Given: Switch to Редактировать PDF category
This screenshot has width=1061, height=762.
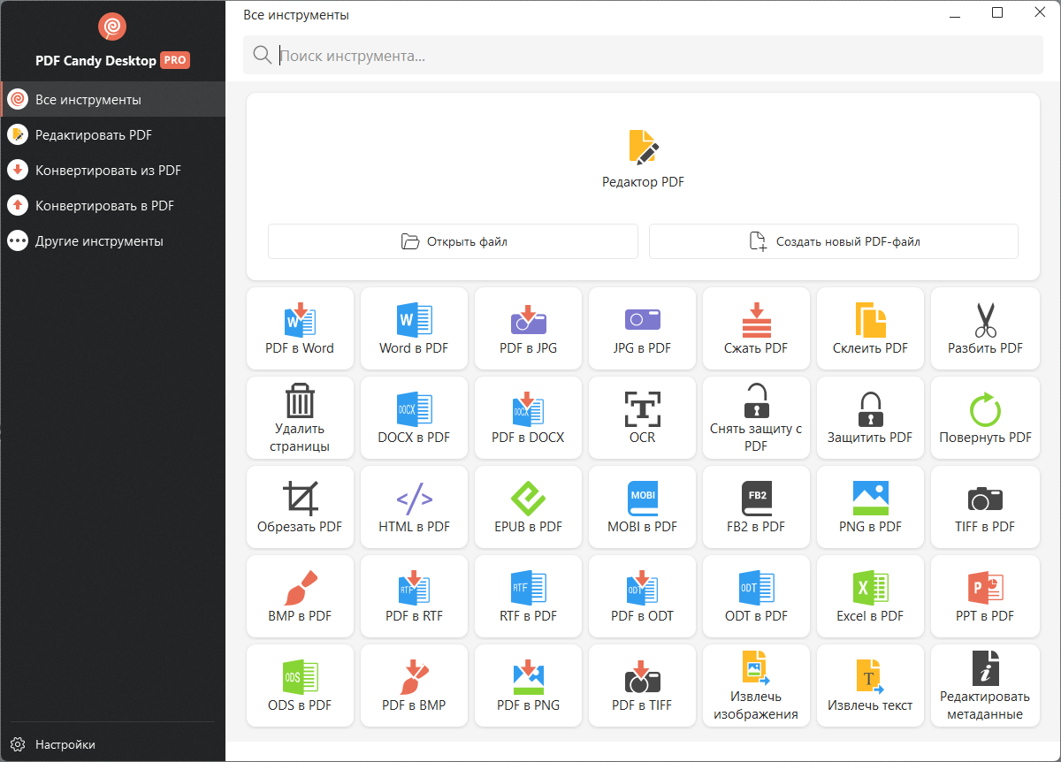Looking at the screenshot, I should coord(113,134).
